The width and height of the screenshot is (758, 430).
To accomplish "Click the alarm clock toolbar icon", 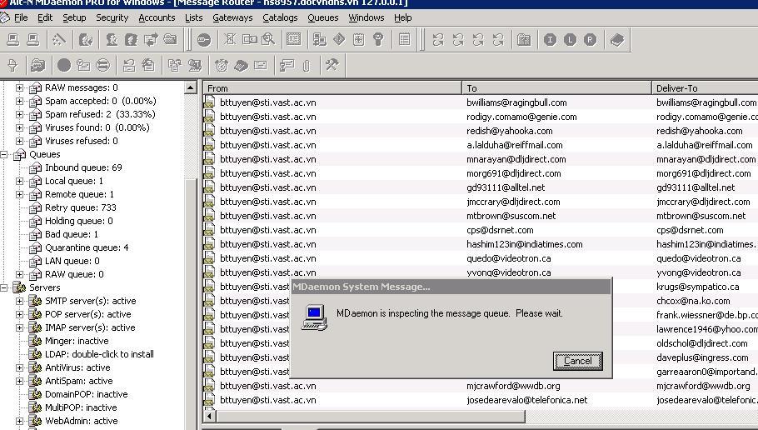I will coord(222,65).
